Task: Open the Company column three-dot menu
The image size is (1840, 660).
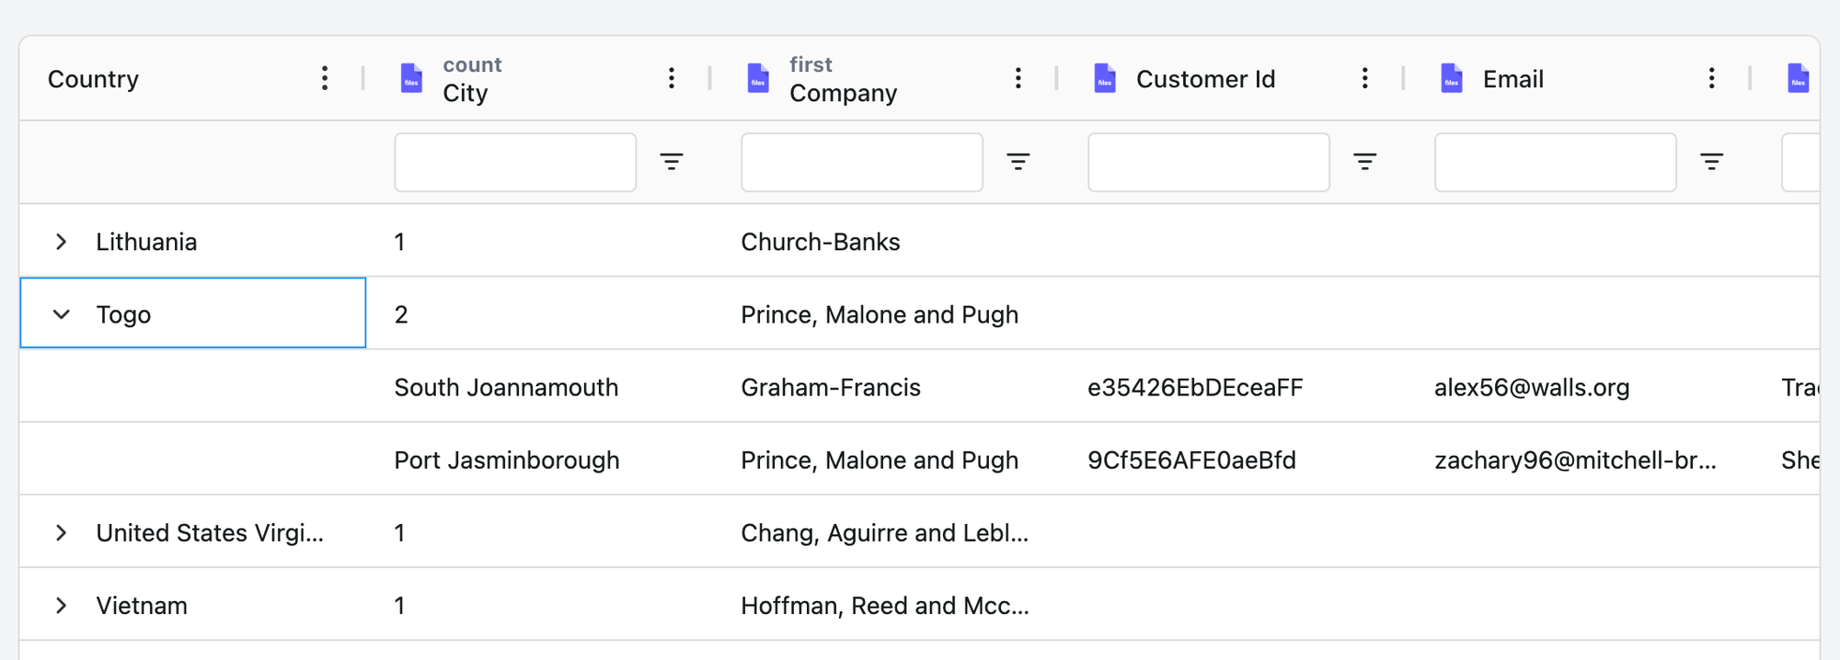Action: tap(1018, 78)
